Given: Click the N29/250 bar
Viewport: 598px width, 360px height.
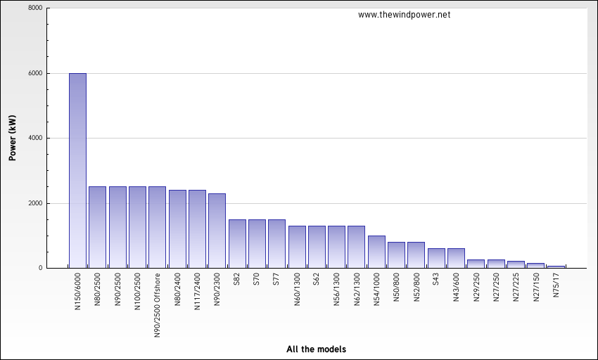Looking at the screenshot, I should click(476, 264).
